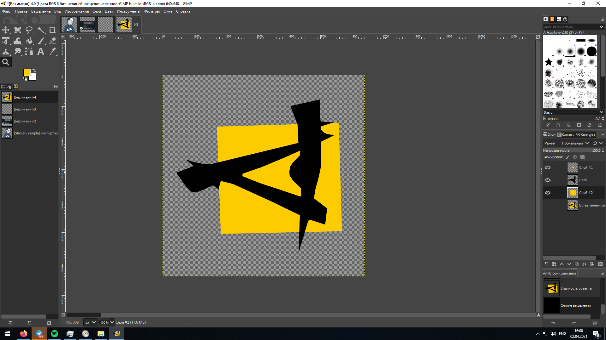Undo the last action in history panel

[553, 323]
